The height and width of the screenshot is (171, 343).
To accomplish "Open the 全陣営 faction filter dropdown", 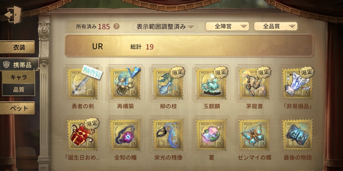I will (227, 27).
